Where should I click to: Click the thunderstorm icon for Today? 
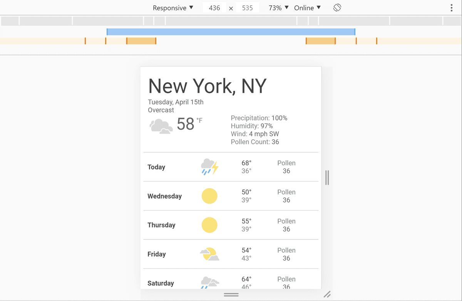point(209,167)
